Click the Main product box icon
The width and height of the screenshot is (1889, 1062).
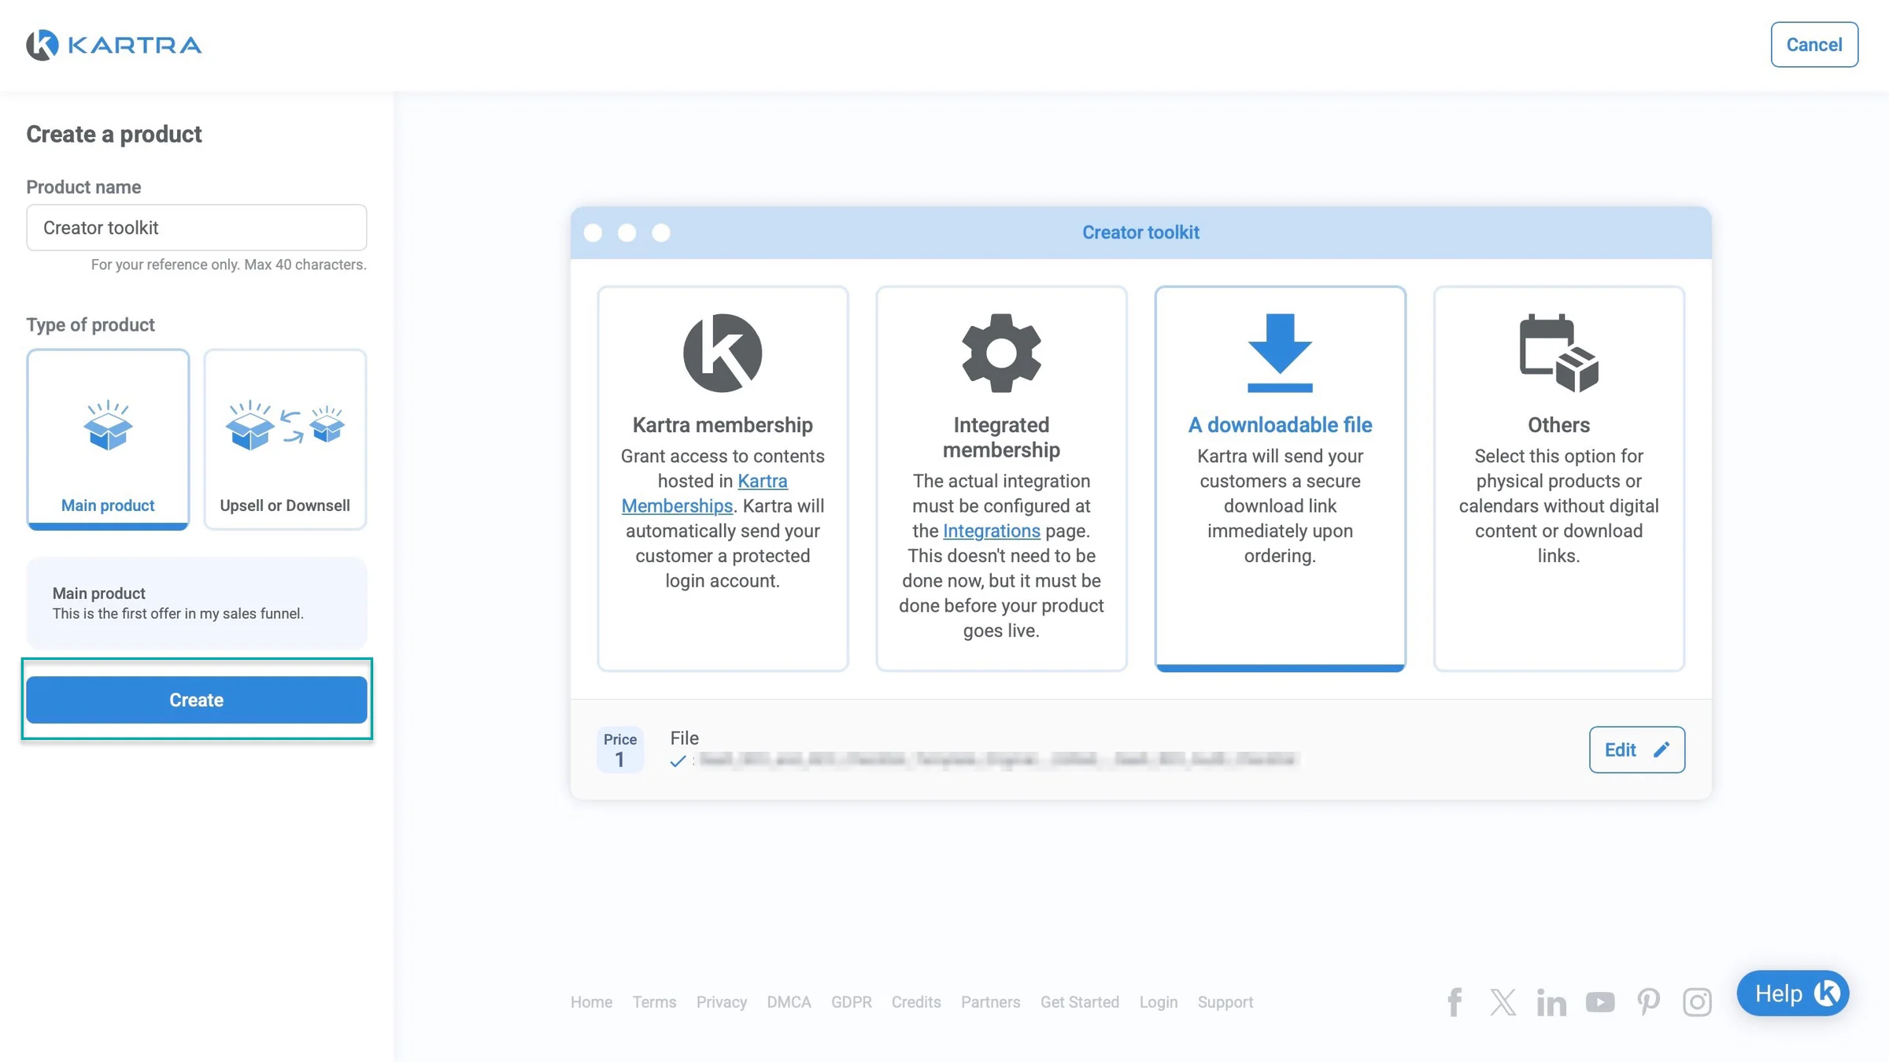[x=108, y=425]
